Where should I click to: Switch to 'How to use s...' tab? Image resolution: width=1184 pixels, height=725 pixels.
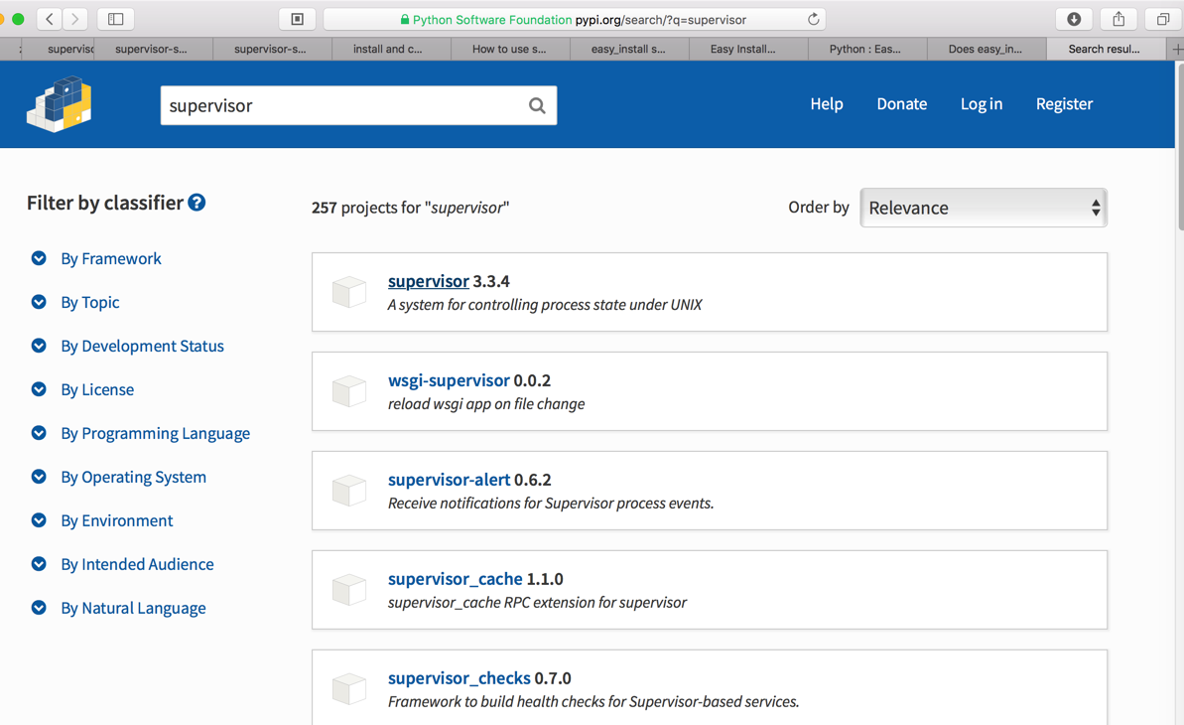[510, 49]
